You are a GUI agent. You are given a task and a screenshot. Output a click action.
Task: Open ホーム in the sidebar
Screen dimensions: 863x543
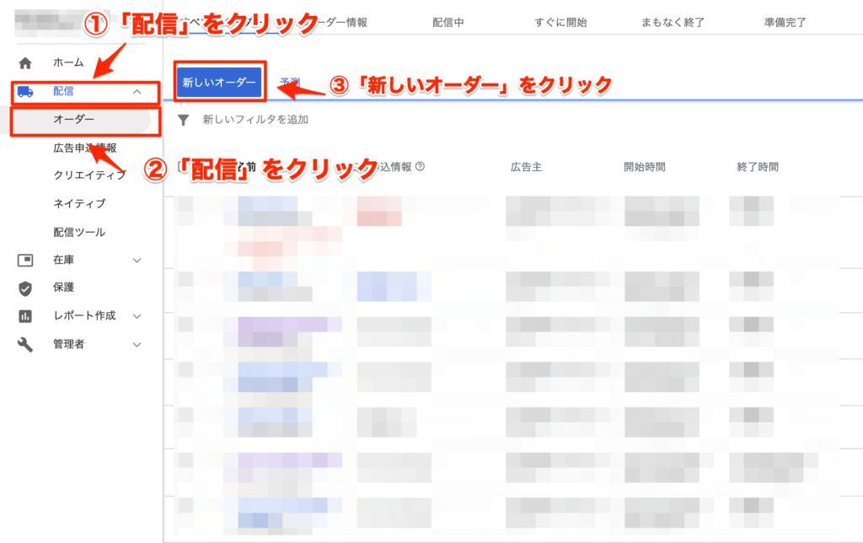[x=68, y=62]
